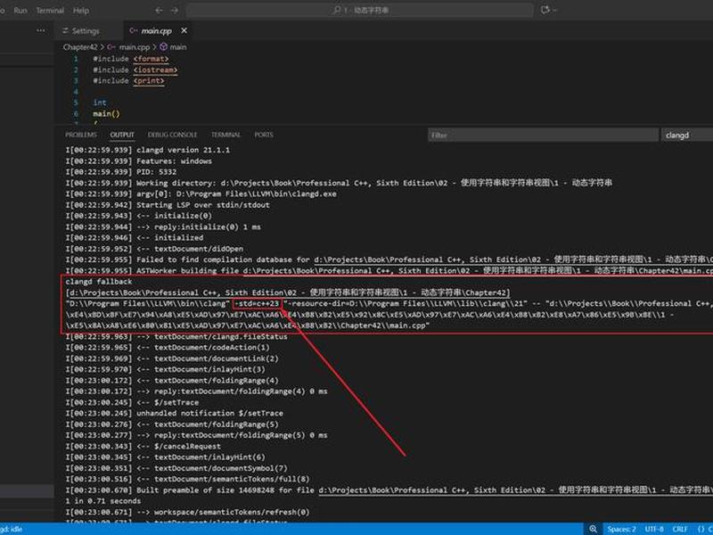Open the Terminal menu
The width and height of the screenshot is (713, 535).
coord(50,11)
